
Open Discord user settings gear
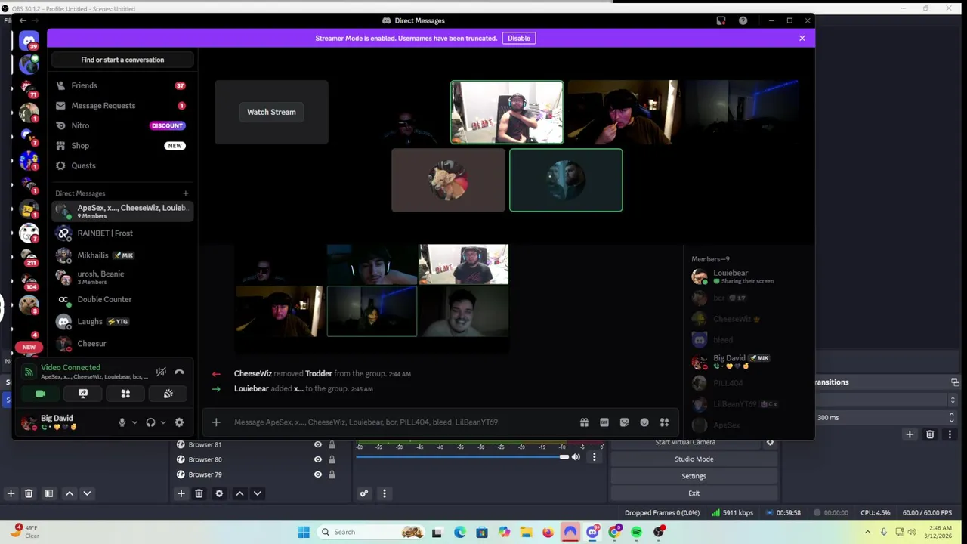click(x=179, y=422)
